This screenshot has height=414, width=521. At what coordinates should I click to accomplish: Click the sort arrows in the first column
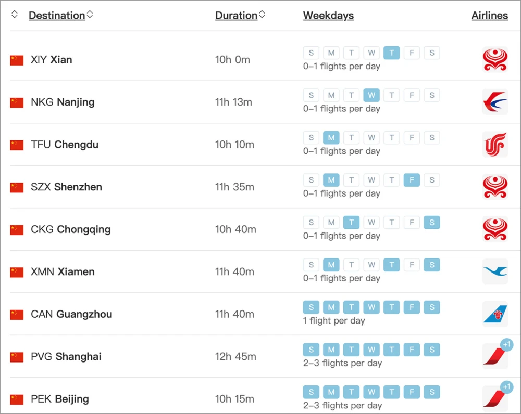15,15
